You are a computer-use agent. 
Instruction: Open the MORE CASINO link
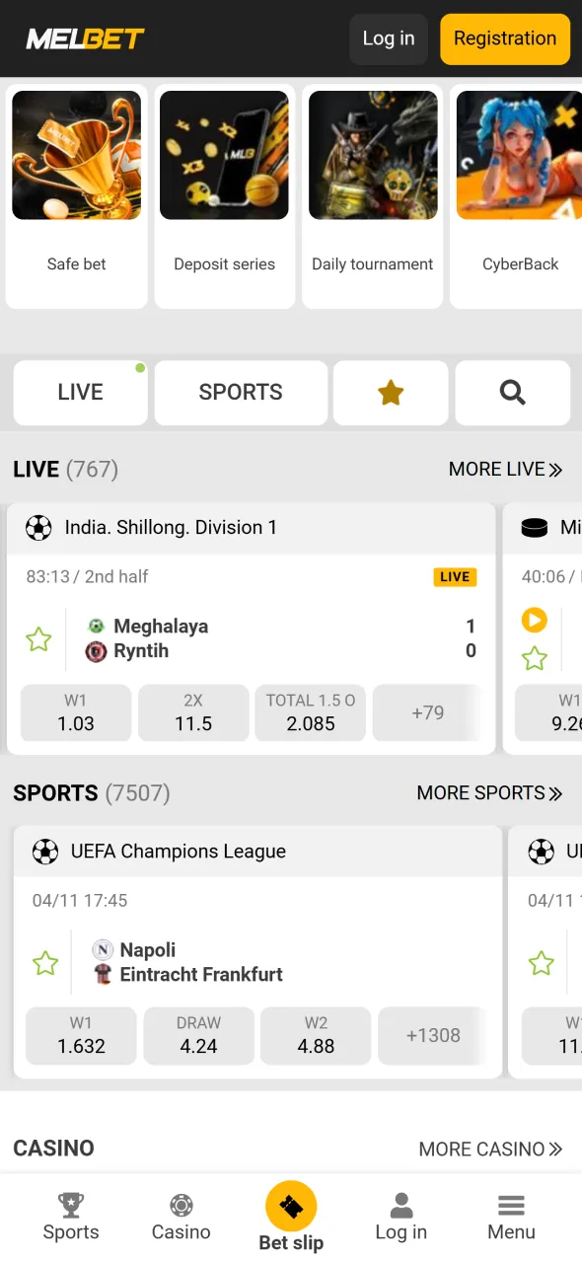click(x=490, y=1149)
